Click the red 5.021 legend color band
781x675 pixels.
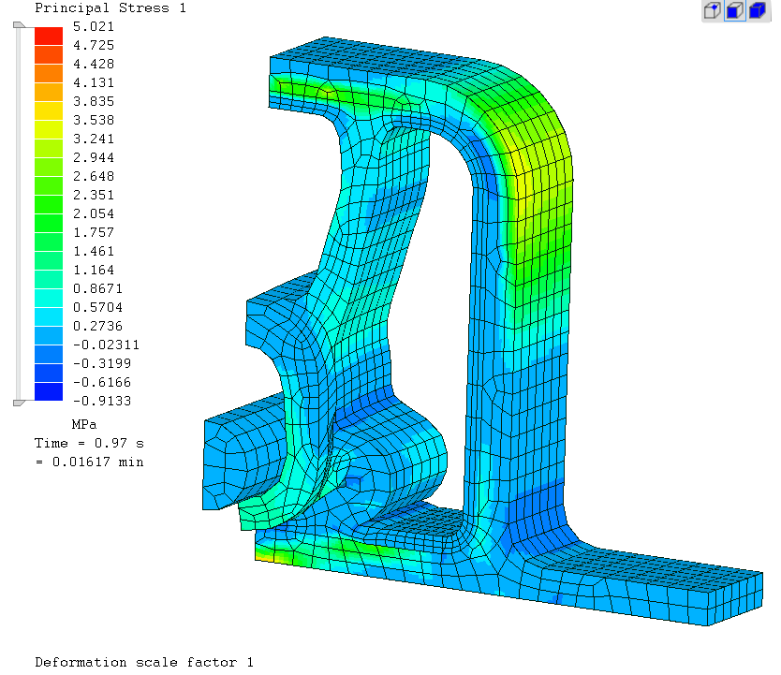pyautogui.click(x=48, y=36)
